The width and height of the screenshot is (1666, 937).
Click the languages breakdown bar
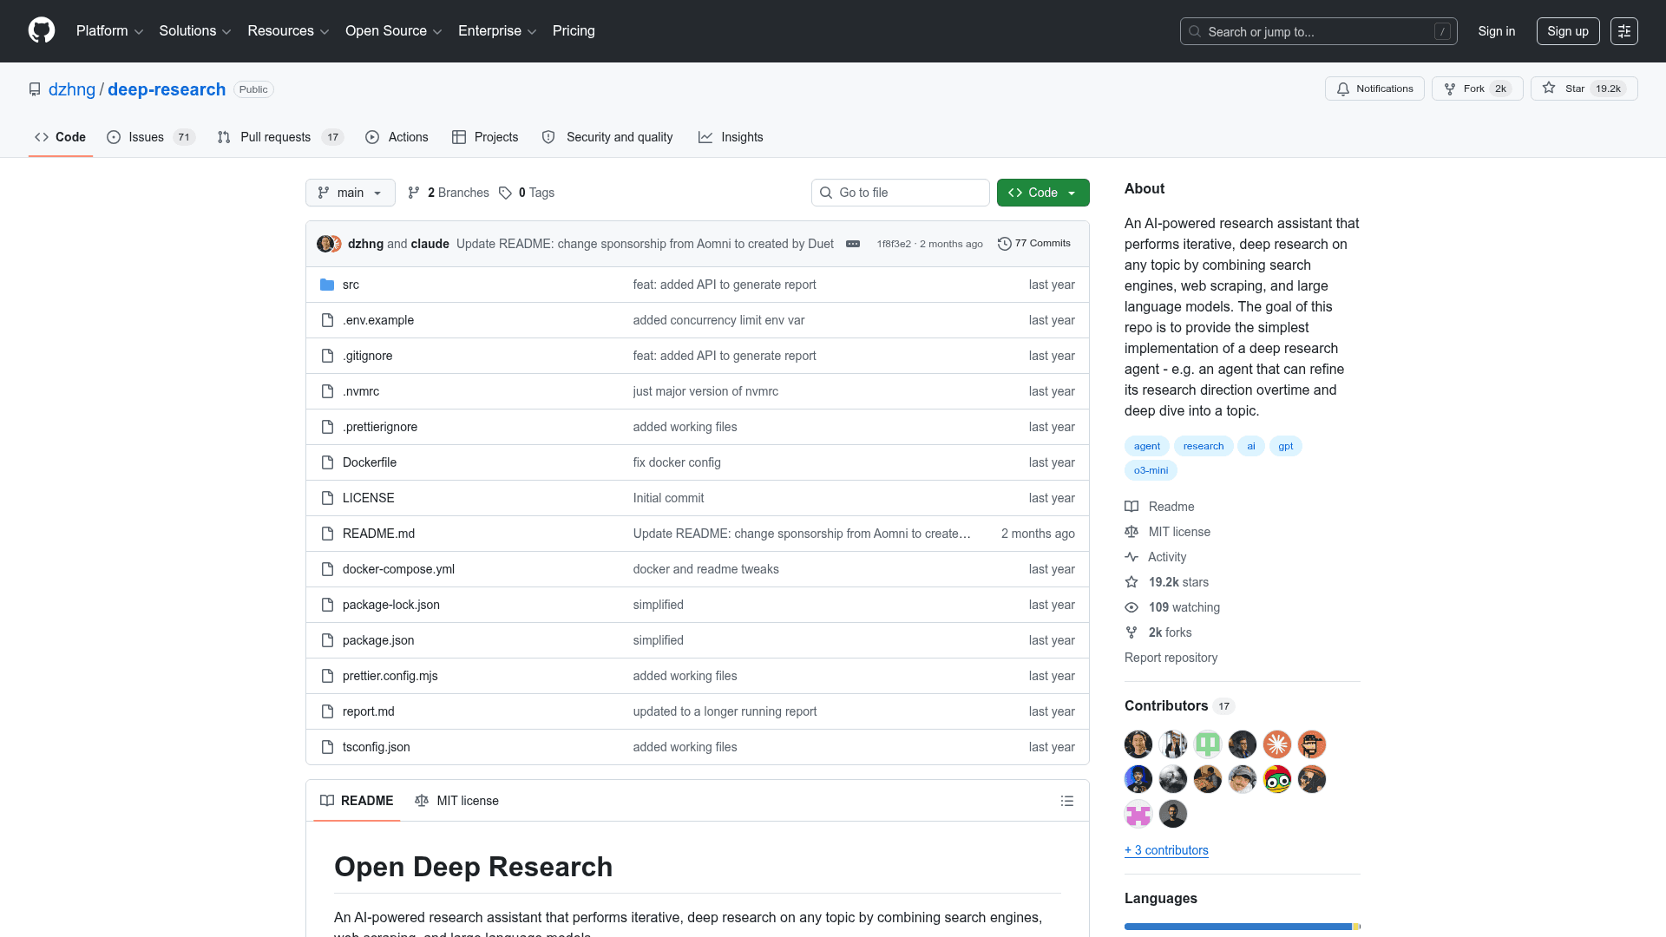click(1243, 927)
